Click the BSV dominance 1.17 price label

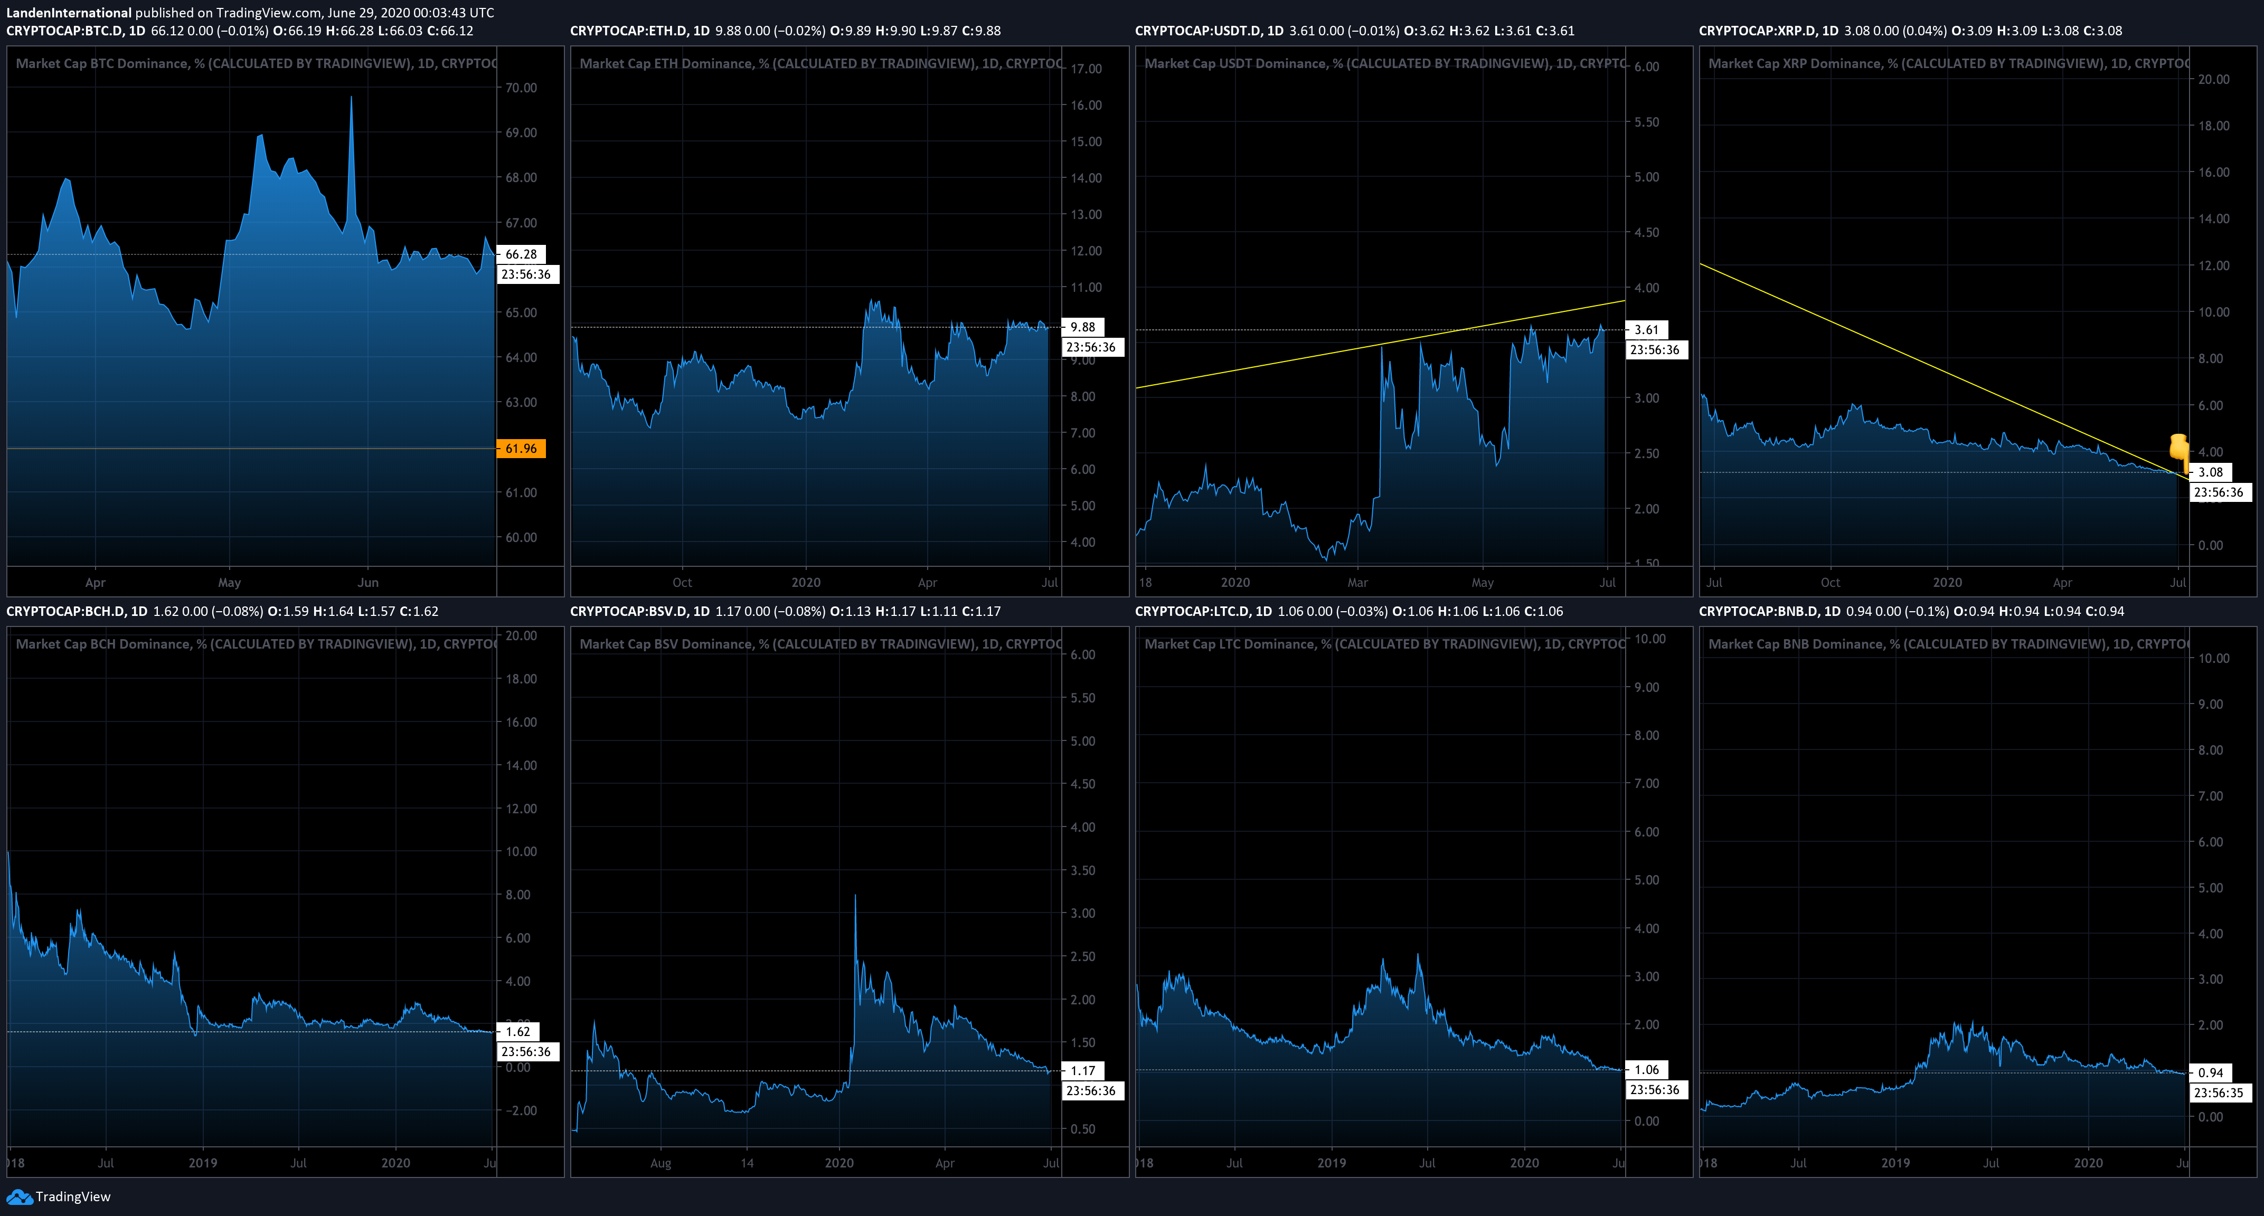1083,1070
